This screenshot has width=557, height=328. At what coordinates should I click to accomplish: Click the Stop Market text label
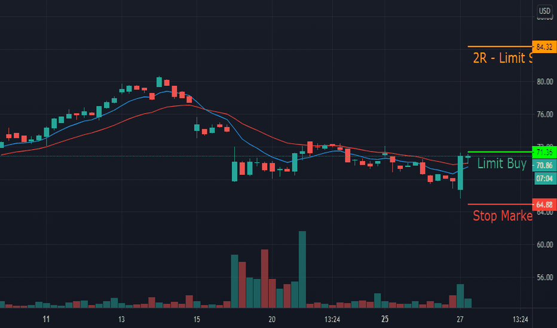[502, 216]
